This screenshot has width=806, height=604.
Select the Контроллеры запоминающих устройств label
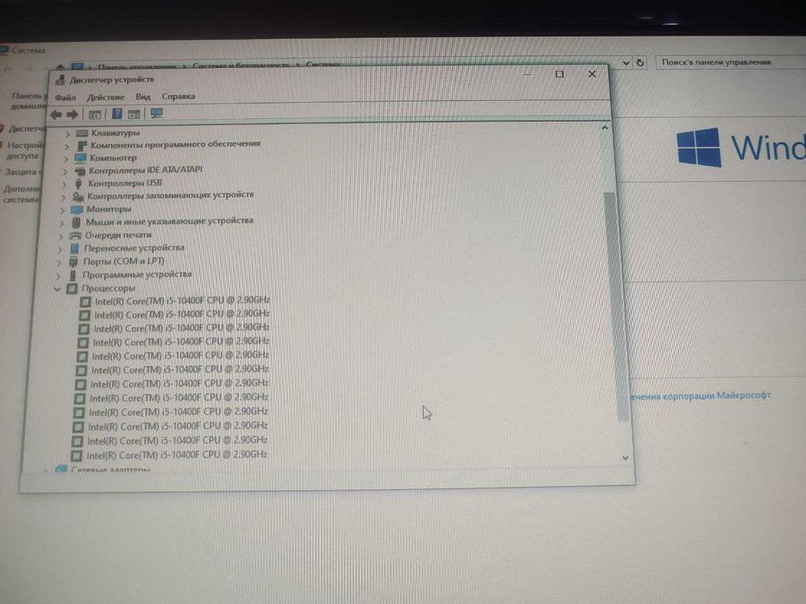click(170, 195)
